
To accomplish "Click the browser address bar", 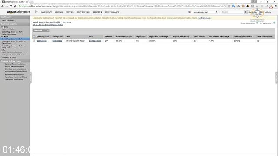I will coord(122,6).
